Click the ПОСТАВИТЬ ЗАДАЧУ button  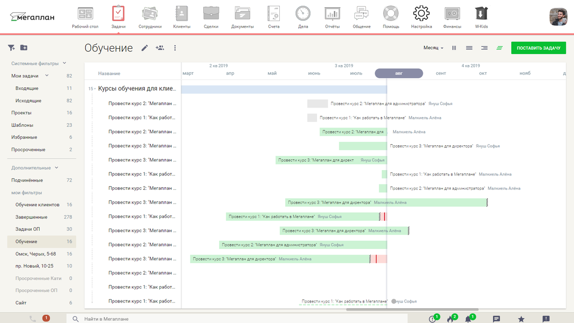point(538,48)
